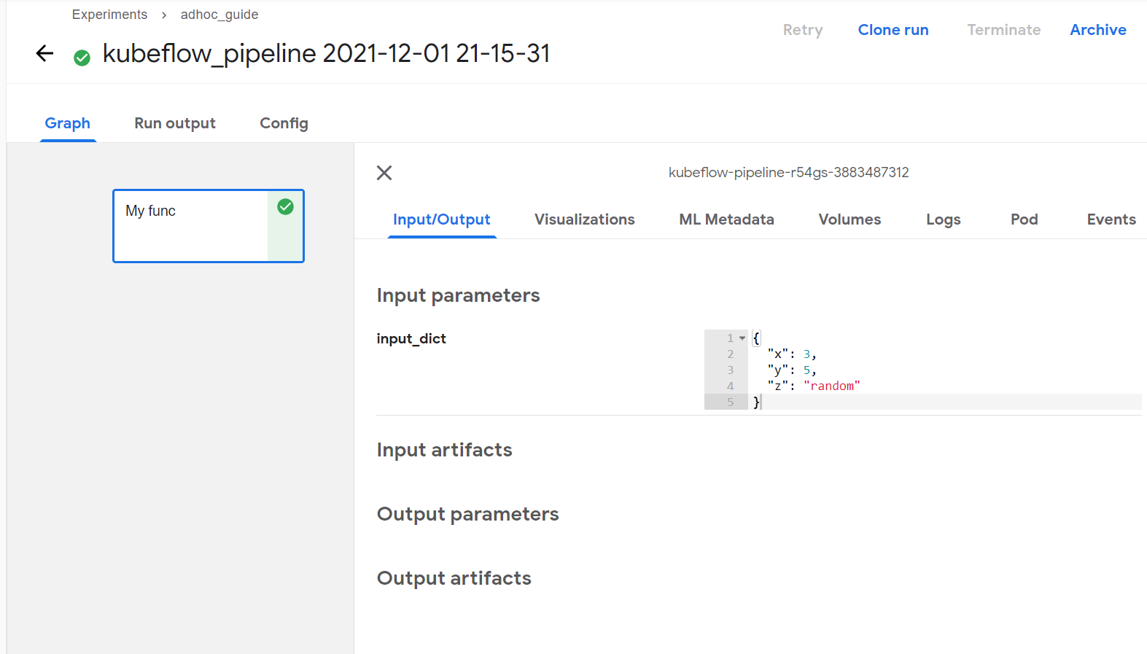Switch to the Config tab
This screenshot has height=654, width=1147.
pos(284,123)
